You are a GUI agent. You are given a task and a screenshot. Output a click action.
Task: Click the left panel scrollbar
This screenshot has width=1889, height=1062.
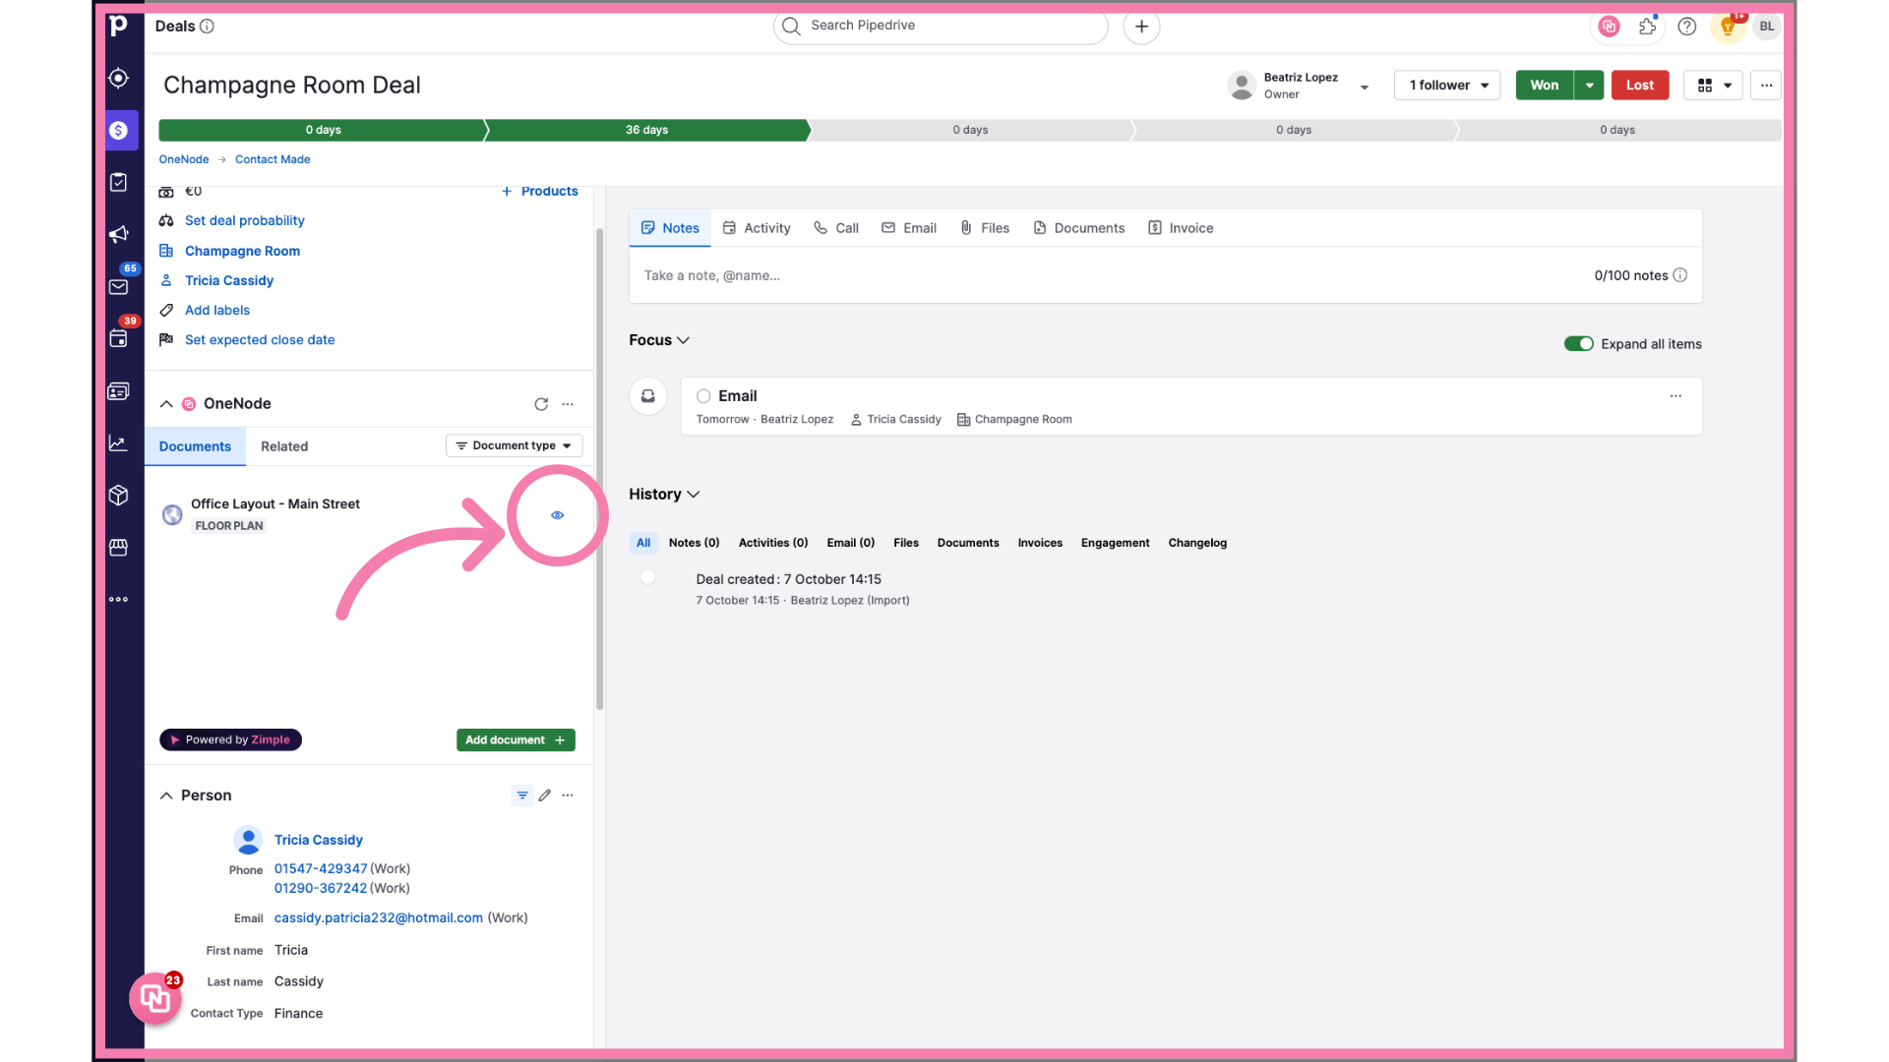point(599,470)
